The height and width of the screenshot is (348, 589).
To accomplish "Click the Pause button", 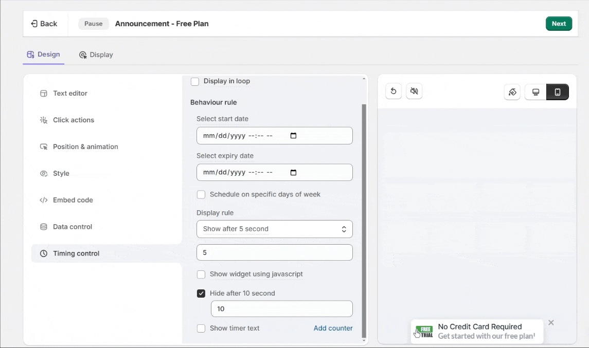I will (93, 24).
